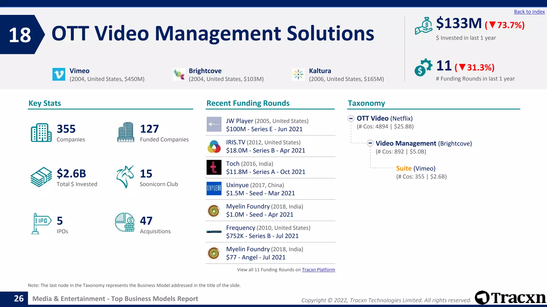The image size is (547, 307).
Task: Click '(# Cos: 355 | $2.6B)' text
Action: click(x=421, y=176)
